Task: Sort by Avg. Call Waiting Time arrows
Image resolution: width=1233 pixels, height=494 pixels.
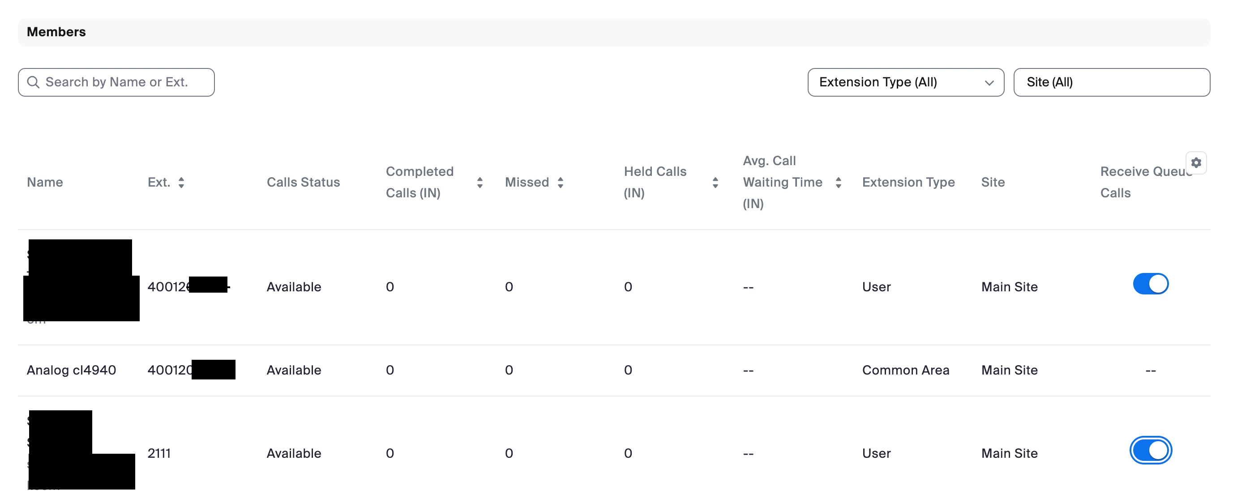Action: point(838,182)
